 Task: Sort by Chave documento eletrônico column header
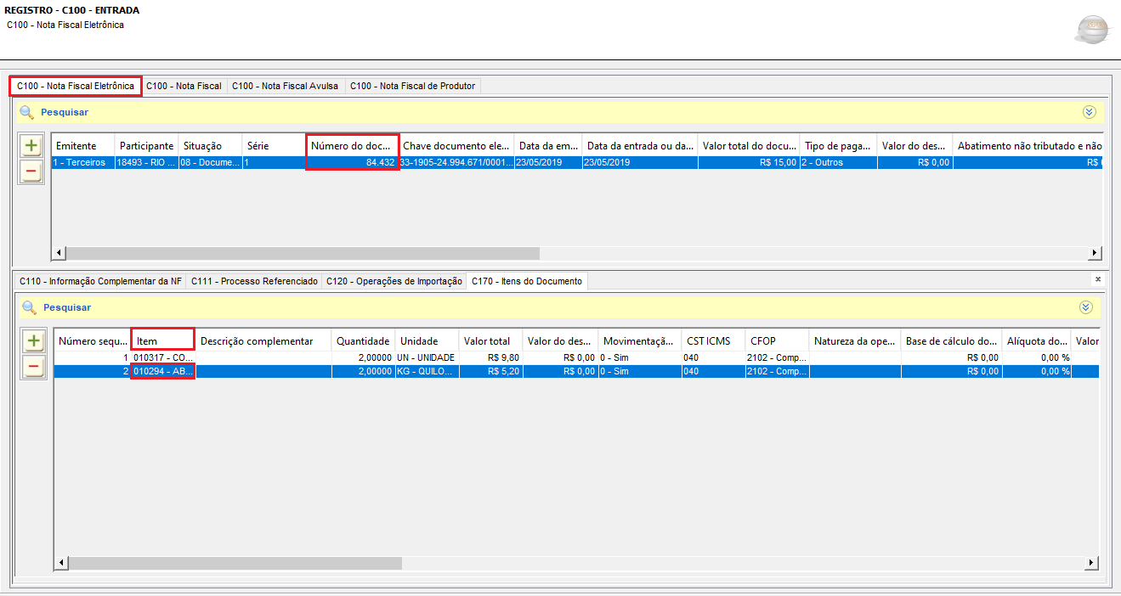tap(456, 146)
